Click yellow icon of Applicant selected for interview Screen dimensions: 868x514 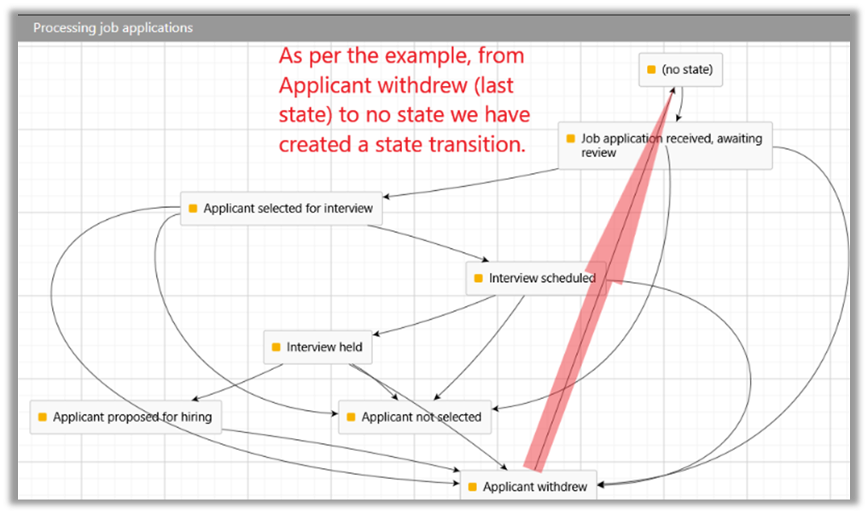point(193,208)
